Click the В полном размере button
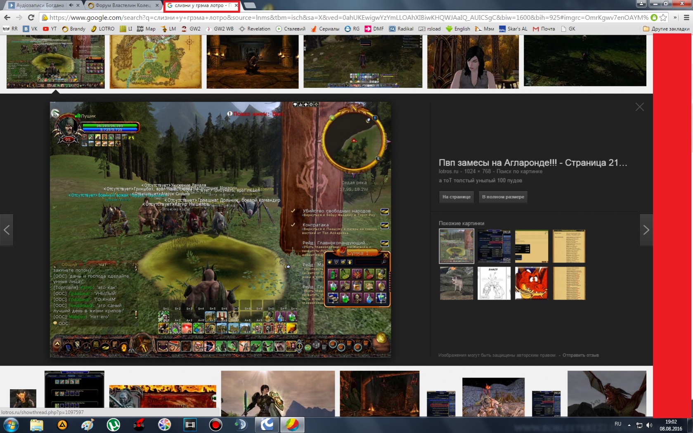 [x=503, y=197]
